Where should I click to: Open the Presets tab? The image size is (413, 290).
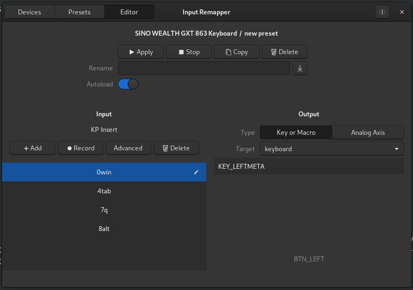[79, 12]
